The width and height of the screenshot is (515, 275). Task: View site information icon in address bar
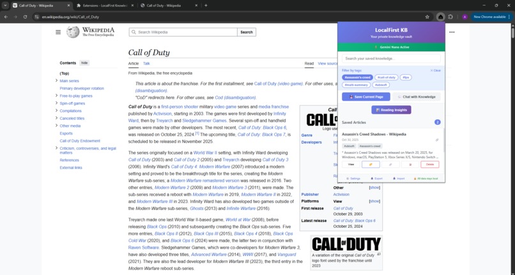36,17
